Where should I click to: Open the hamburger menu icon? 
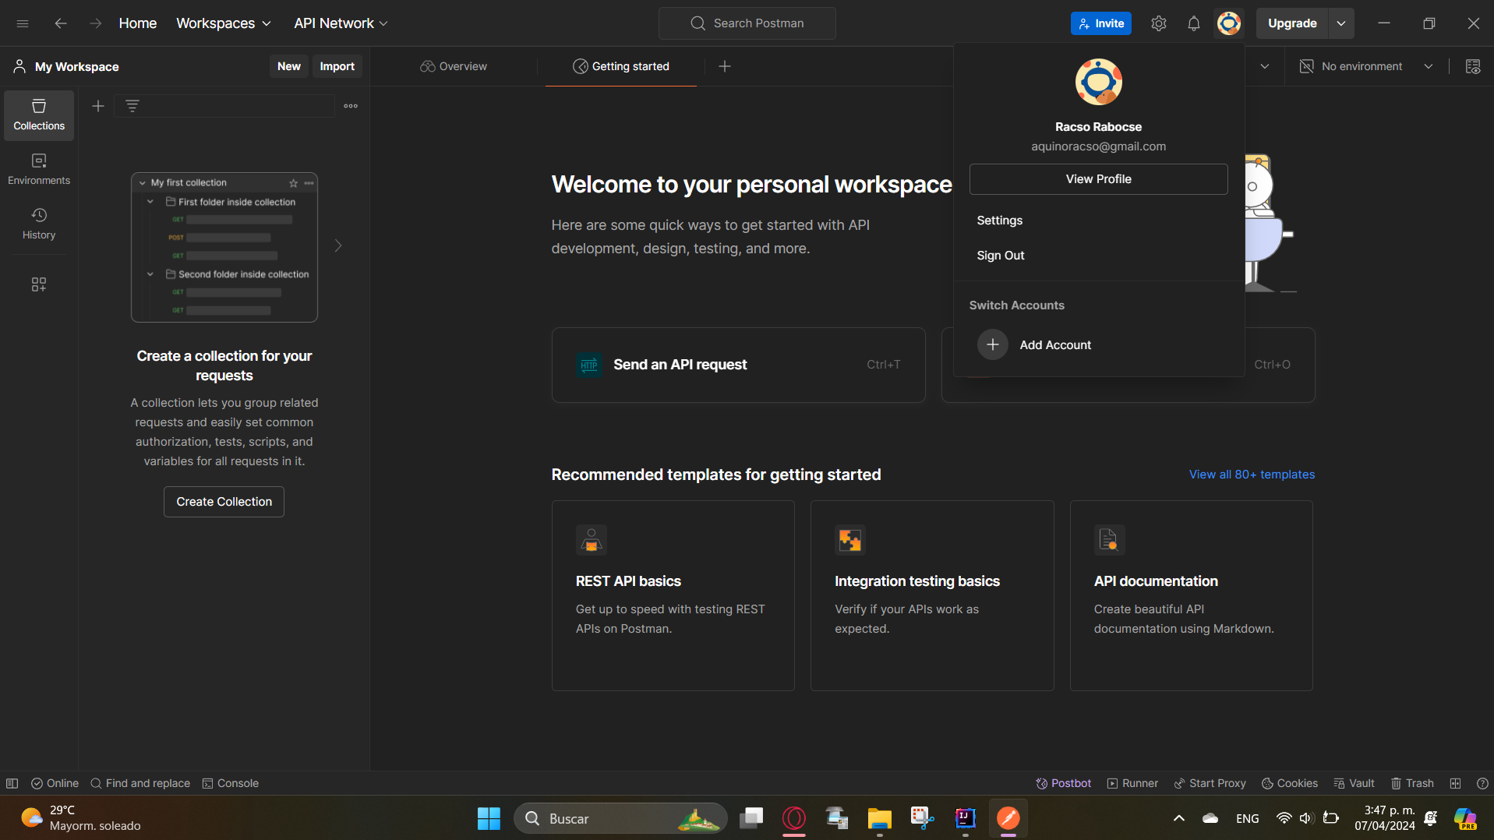[x=23, y=23]
